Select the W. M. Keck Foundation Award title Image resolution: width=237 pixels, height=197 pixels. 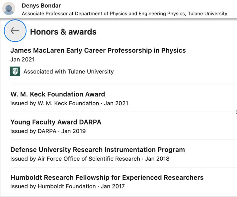click(x=58, y=94)
